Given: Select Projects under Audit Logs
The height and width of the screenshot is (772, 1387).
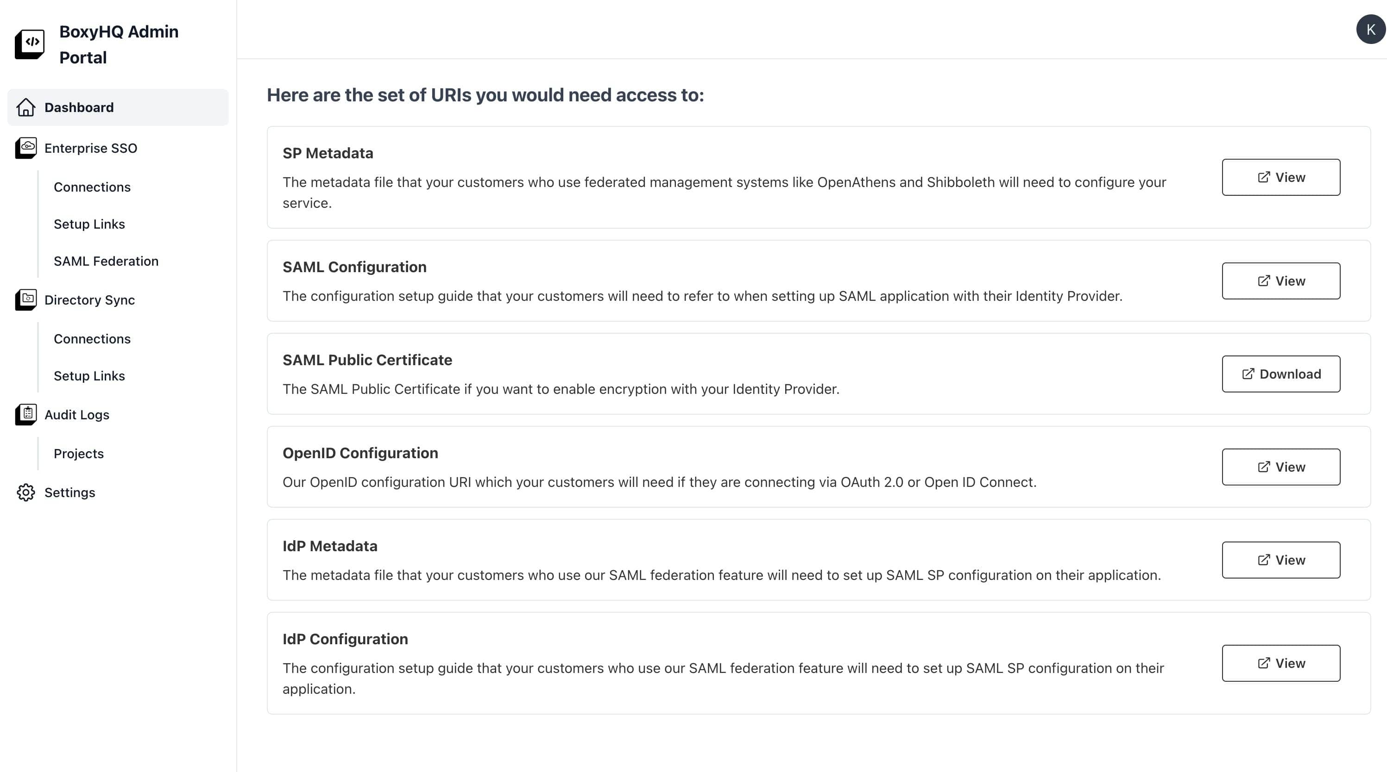Looking at the screenshot, I should tap(79, 453).
